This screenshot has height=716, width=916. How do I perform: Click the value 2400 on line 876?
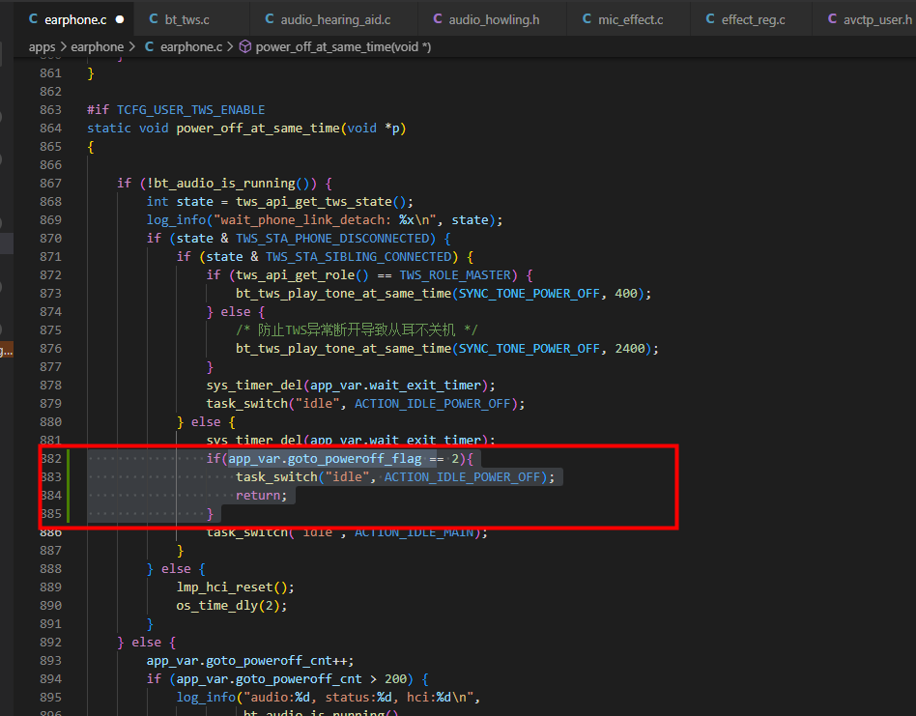630,349
